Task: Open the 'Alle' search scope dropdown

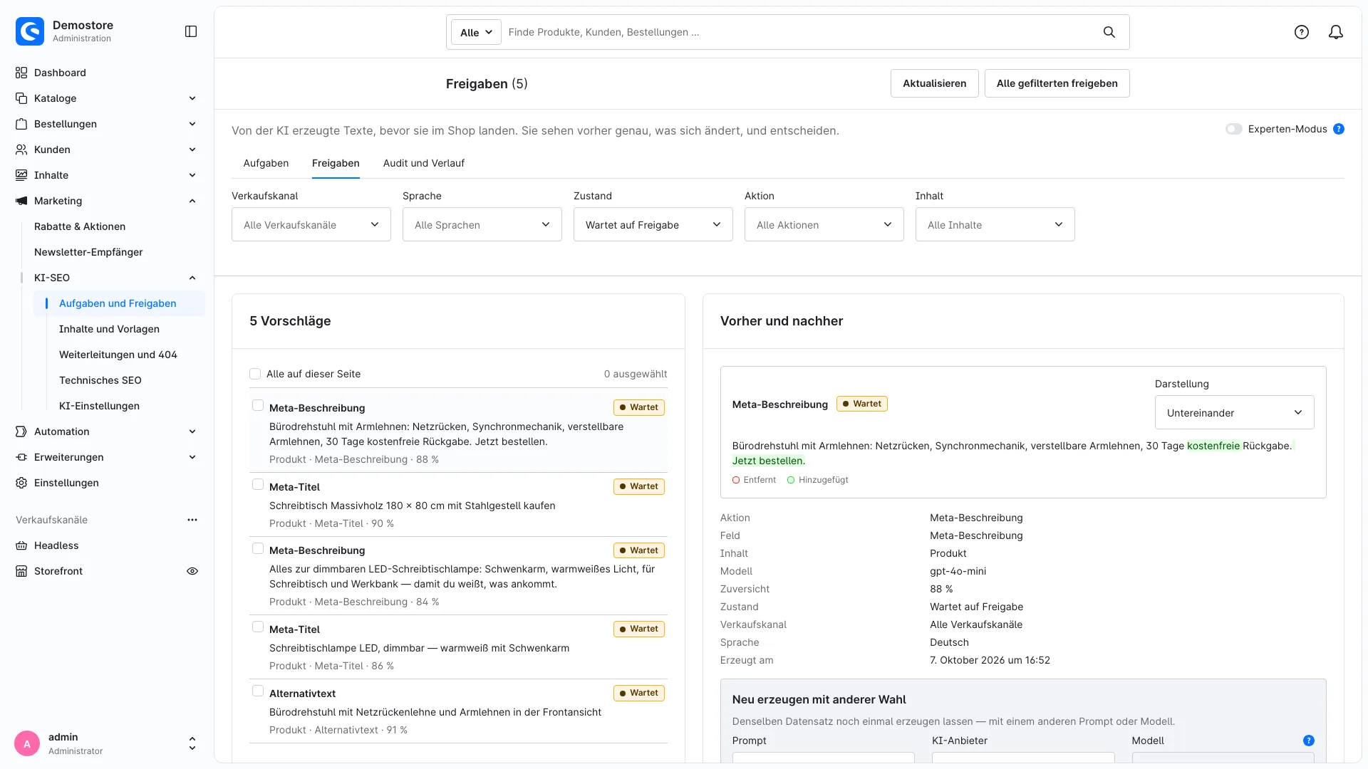Action: 476,32
